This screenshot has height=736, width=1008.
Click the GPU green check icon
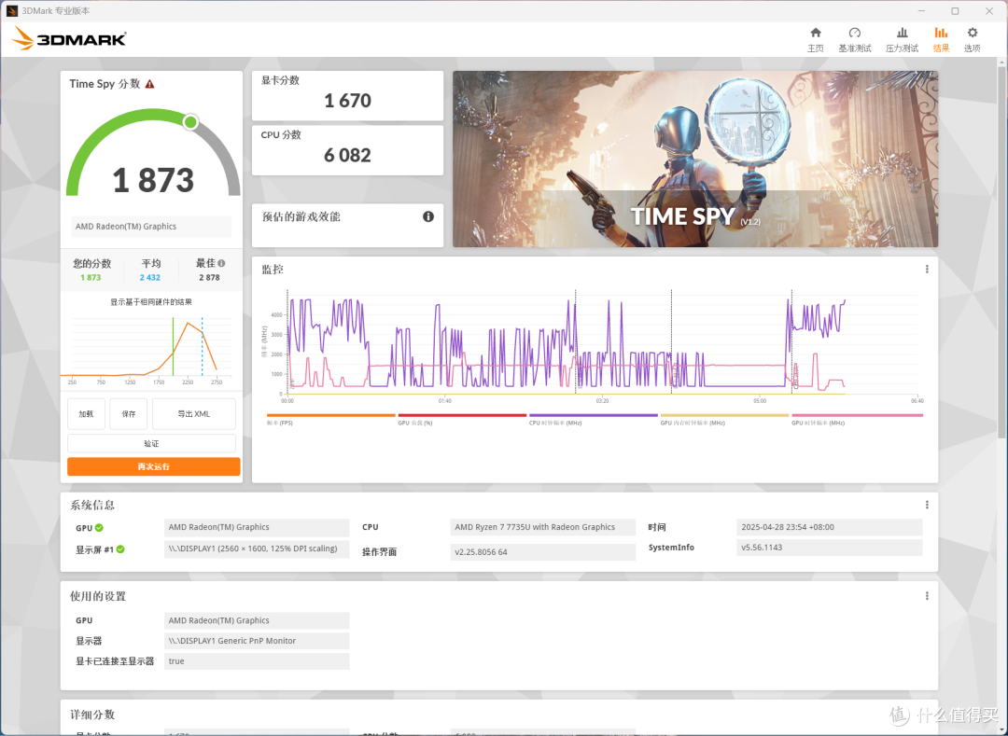click(x=99, y=527)
